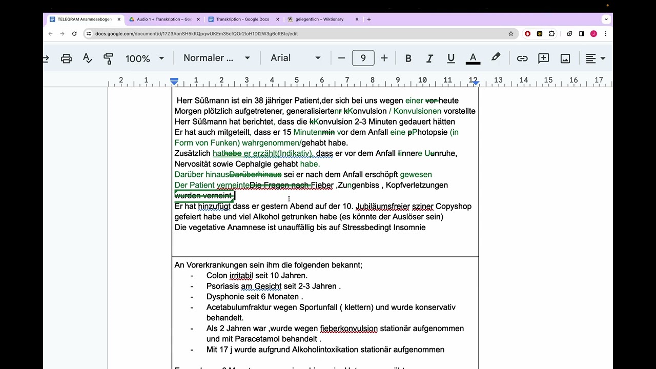Click the heading text "An Vorerkrankungen"
The height and width of the screenshot is (369, 656).
tap(210, 265)
